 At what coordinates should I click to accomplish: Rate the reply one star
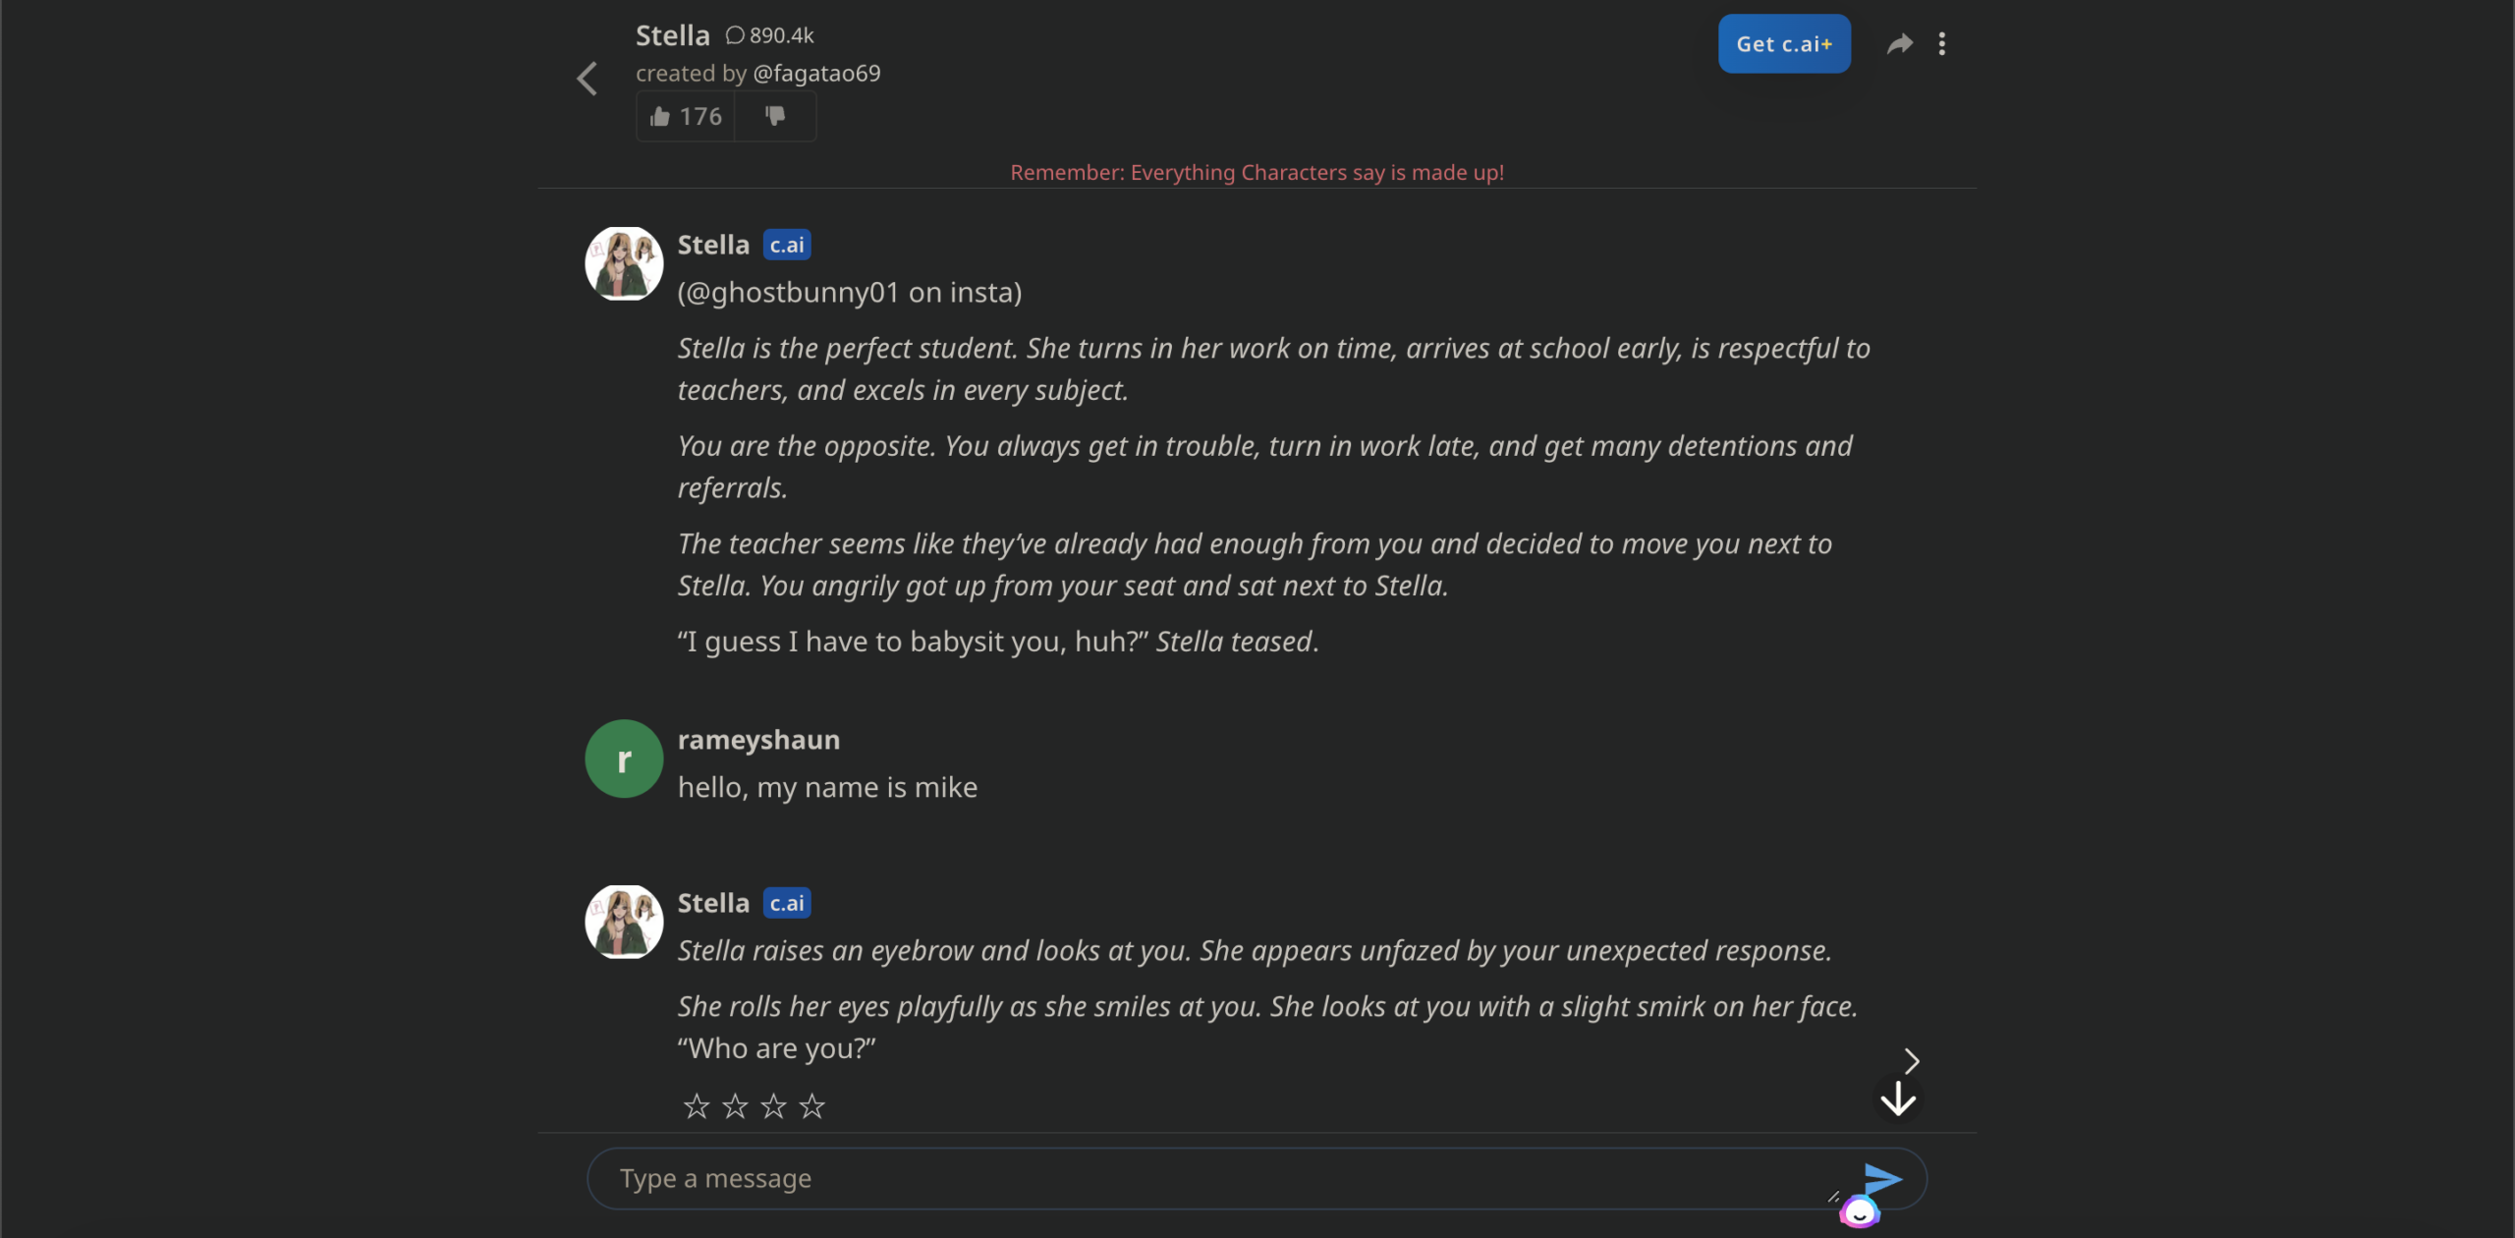(x=697, y=1106)
